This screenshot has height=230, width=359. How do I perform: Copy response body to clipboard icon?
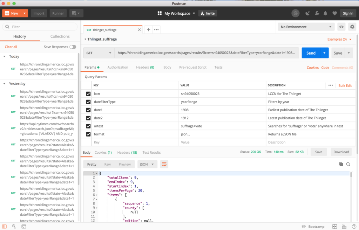click(x=341, y=164)
